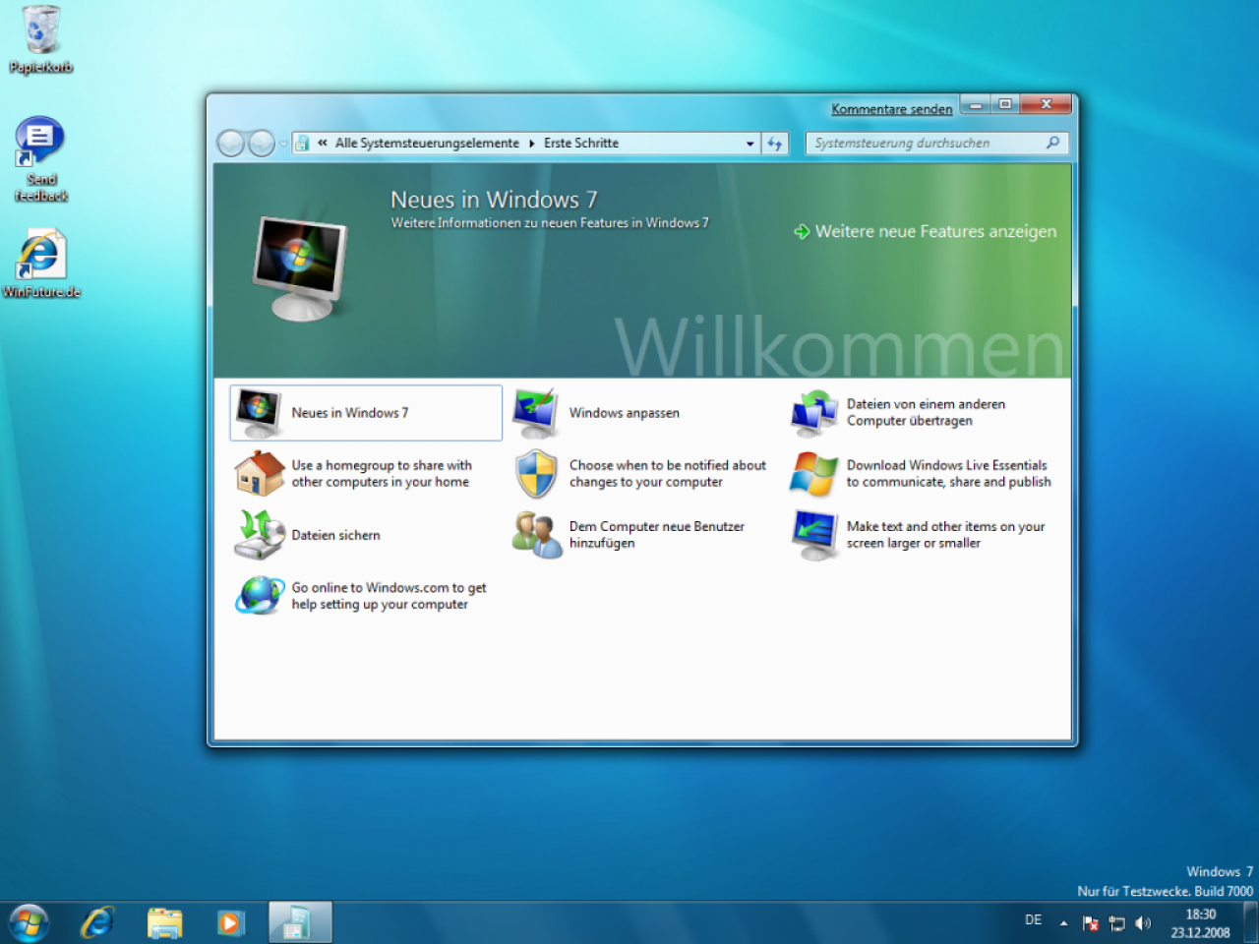This screenshot has height=944, width=1259.
Task: Click the search magnifier icon
Action: point(1052,144)
